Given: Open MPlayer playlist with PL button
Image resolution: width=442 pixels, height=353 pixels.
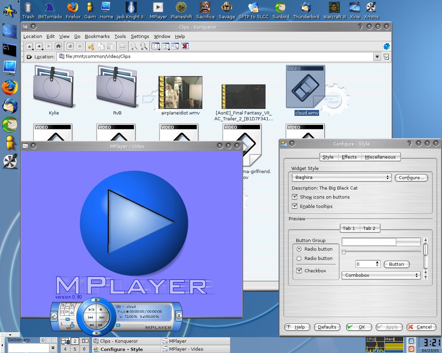Looking at the screenshot, I should click(x=73, y=306).
